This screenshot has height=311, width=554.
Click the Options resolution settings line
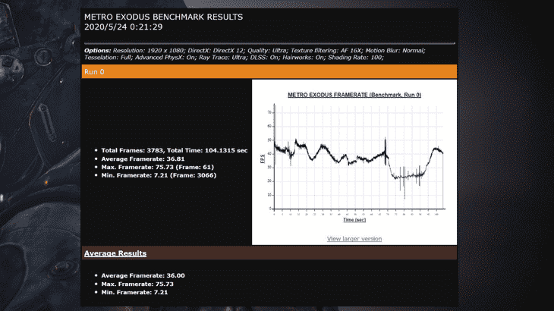(255, 51)
